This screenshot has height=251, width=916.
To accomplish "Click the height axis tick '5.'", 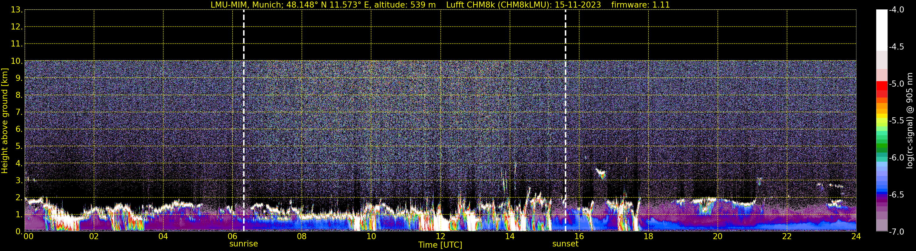I will coord(19,146).
